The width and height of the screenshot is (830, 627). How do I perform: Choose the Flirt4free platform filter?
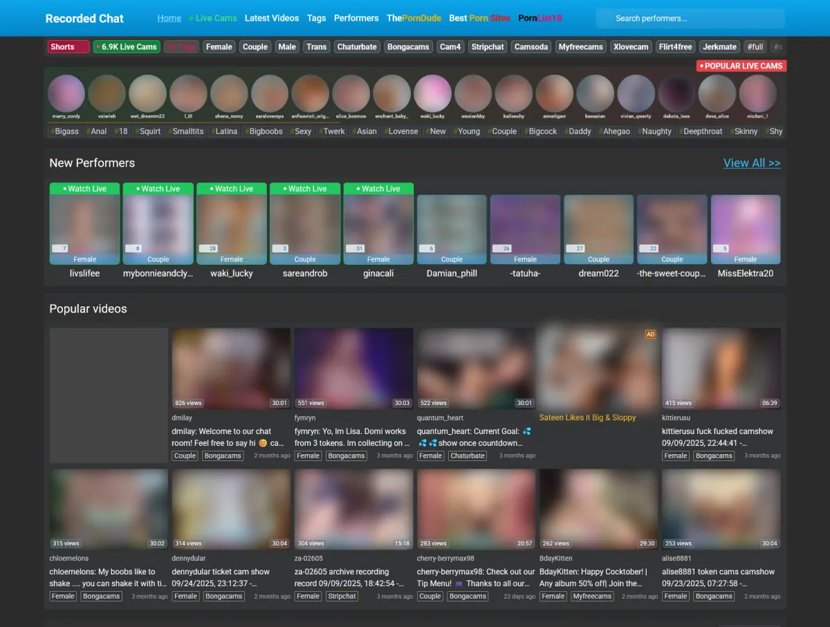(675, 47)
